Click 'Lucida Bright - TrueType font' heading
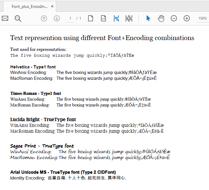This screenshot has height=190, width=209. pyautogui.click(x=43, y=120)
